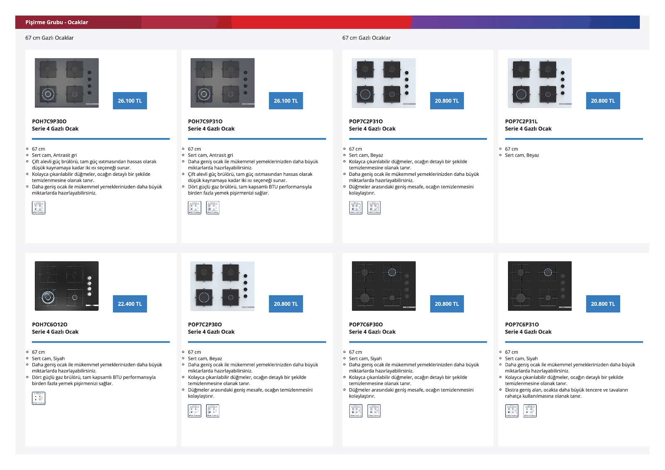Click the dimension icon under POH7C9P30O
This screenshot has width=665, height=470.
pos(39,208)
